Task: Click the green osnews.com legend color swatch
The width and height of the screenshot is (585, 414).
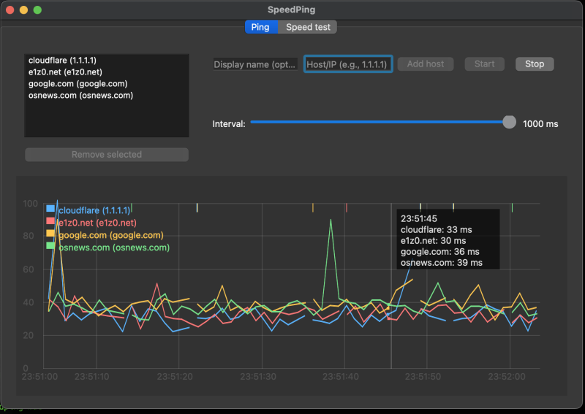Action: (50, 245)
